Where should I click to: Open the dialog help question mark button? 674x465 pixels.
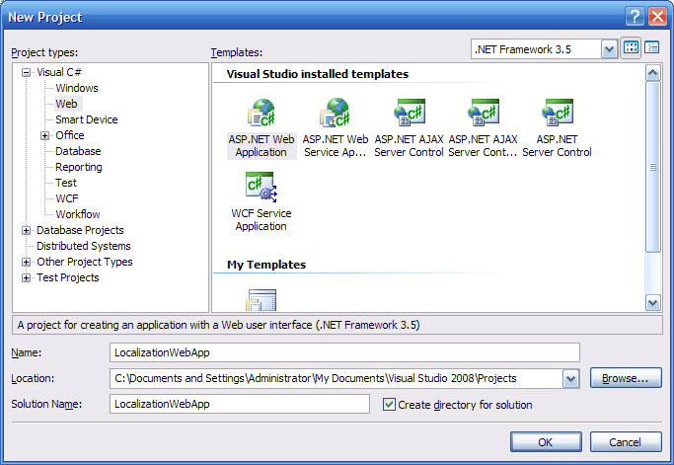(x=635, y=17)
